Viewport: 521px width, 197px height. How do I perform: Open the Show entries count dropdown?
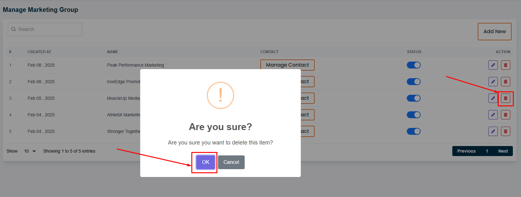pyautogui.click(x=30, y=151)
